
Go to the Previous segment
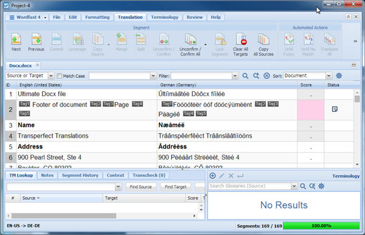(36, 42)
